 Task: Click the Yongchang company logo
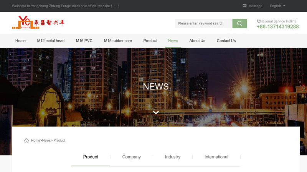point(38,23)
